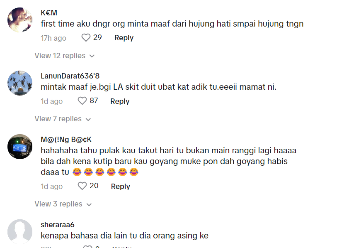Open sheraraa6's default gray avatar
Image resolution: width=349 pixels, height=248 pixels.
[x=20, y=232]
